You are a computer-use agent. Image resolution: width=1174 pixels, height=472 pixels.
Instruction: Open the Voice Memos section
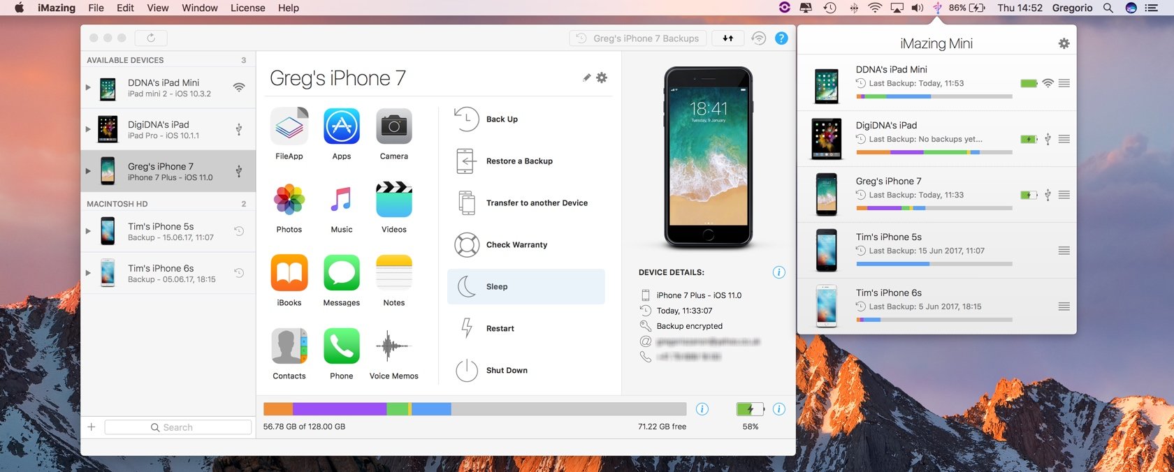click(394, 346)
